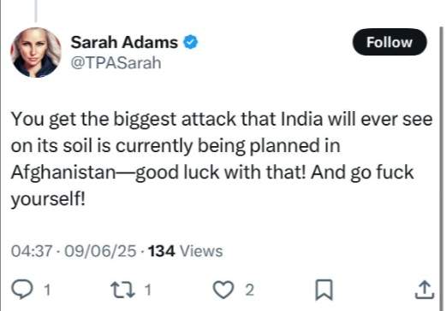
Task: Follow the Sarah Adams account
Action: (x=390, y=42)
